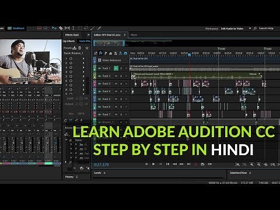
Task: Expand the hidden panels chevron beside Effects Rack
Action: tap(88, 35)
